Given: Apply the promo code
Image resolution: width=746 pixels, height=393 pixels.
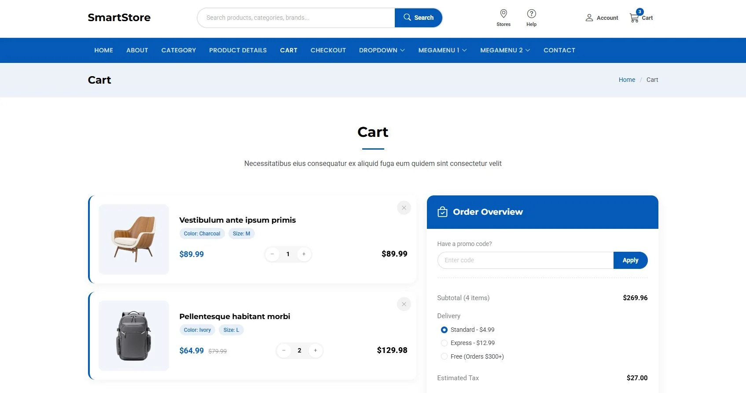Looking at the screenshot, I should 630,260.
